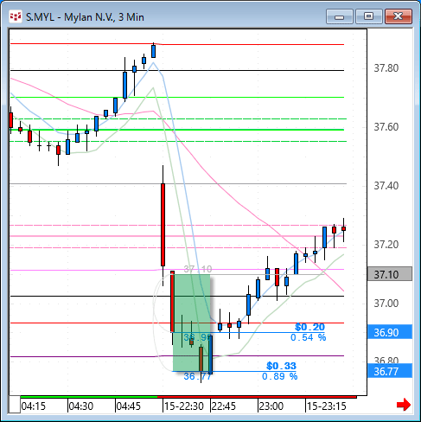Click the 37.60 price axis label

(386, 127)
